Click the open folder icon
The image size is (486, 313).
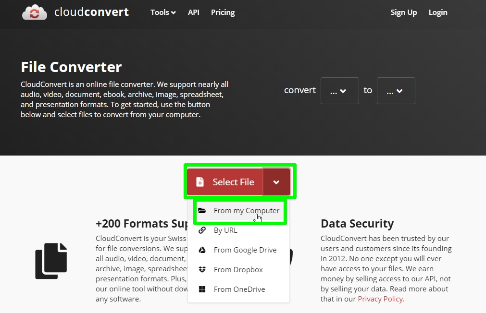pyautogui.click(x=202, y=211)
